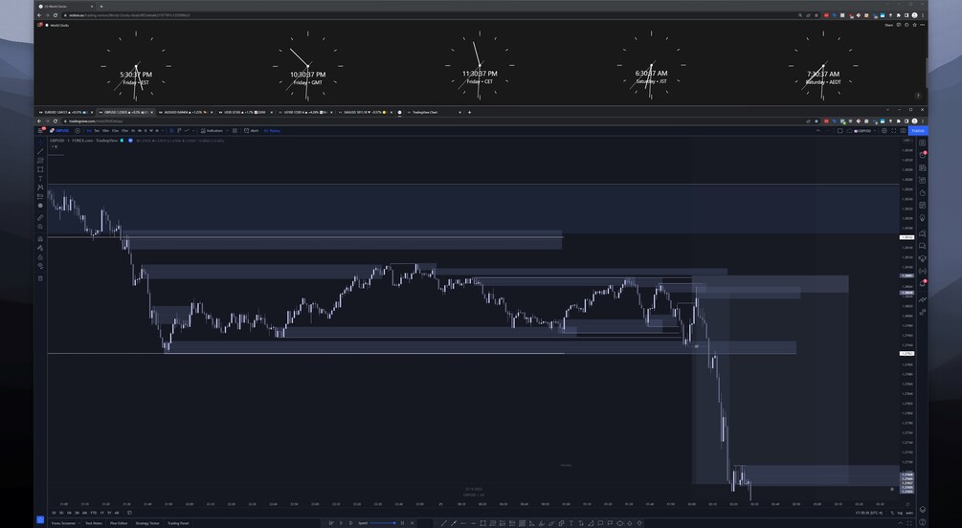This screenshot has height=528, width=962.
Task: Select the Fibonacci drawing tools
Action: (40, 160)
